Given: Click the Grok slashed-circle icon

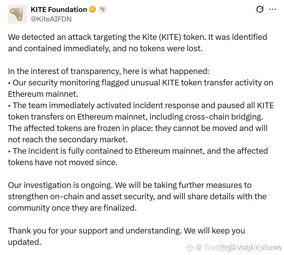Looking at the screenshot, I should pyautogui.click(x=260, y=9).
